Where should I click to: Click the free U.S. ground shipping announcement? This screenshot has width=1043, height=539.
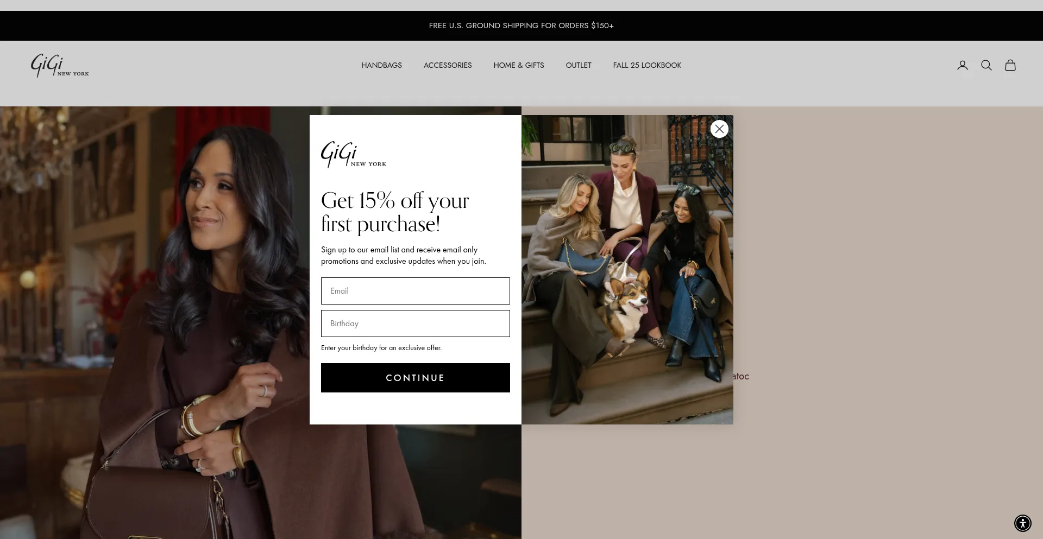(521, 26)
